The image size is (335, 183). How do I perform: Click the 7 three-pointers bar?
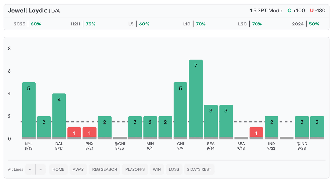coord(195,98)
